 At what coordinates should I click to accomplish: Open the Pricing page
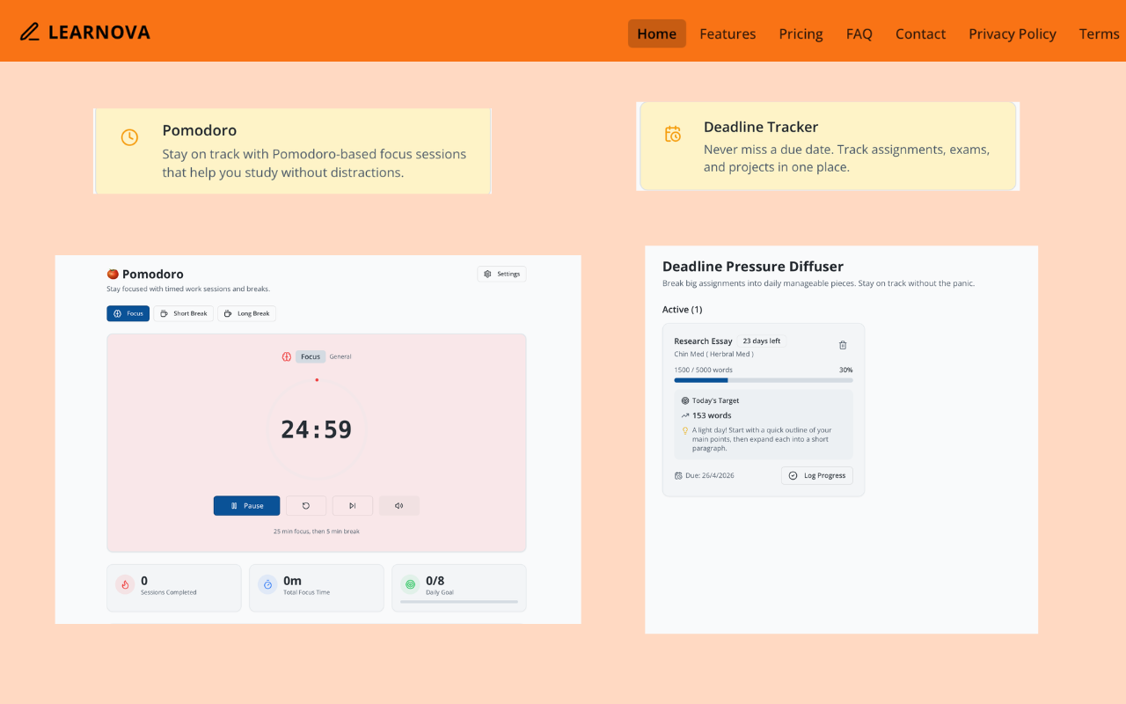click(801, 33)
